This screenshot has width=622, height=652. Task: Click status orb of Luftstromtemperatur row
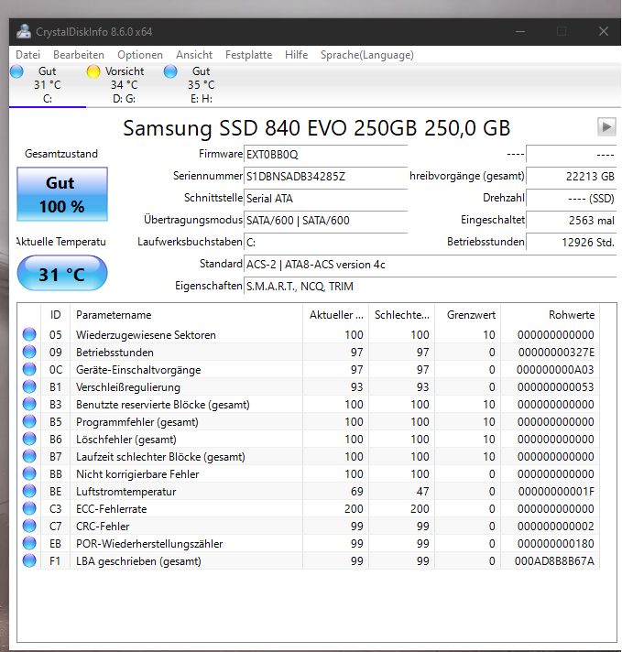pyautogui.click(x=29, y=492)
